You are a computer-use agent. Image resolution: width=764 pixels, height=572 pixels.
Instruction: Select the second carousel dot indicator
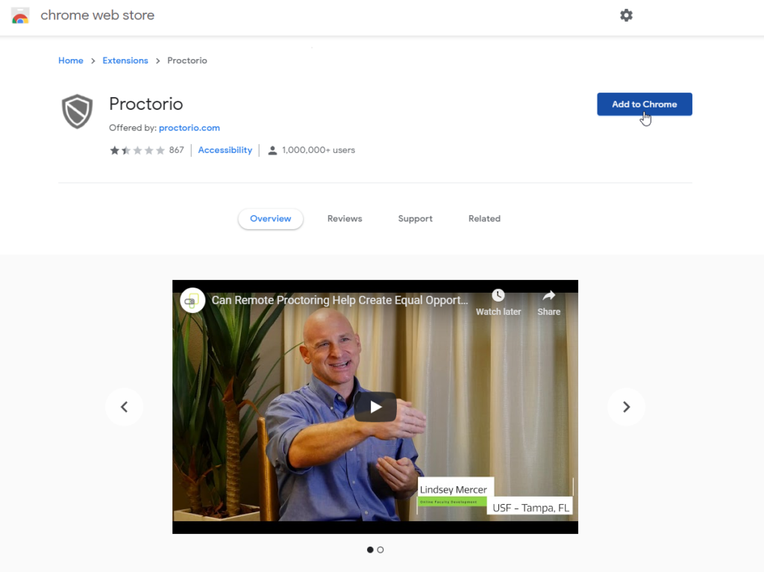point(381,550)
